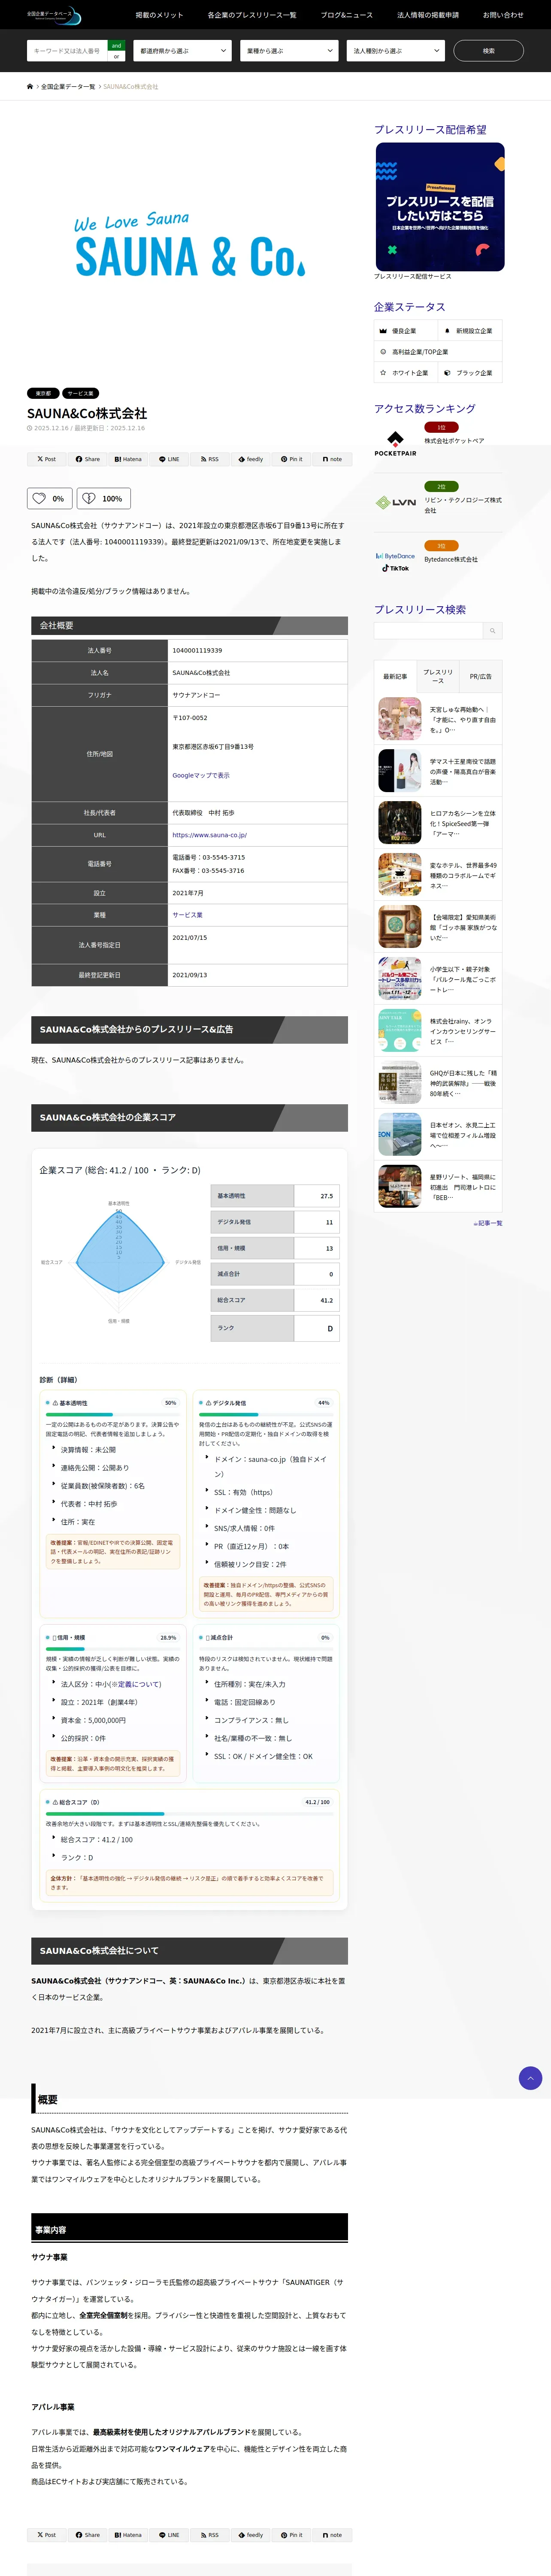
Task: Share via LINE in top share row
Action: pyautogui.click(x=169, y=459)
